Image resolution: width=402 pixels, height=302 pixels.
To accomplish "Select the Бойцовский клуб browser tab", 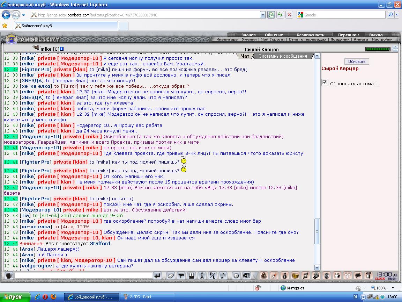I will [x=66, y=26].
